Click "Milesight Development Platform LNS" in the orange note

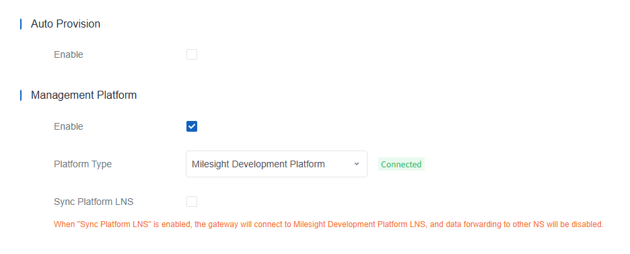point(361,224)
